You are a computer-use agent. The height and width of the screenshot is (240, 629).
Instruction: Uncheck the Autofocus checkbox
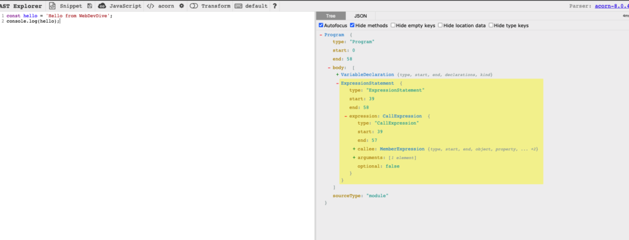point(321,25)
